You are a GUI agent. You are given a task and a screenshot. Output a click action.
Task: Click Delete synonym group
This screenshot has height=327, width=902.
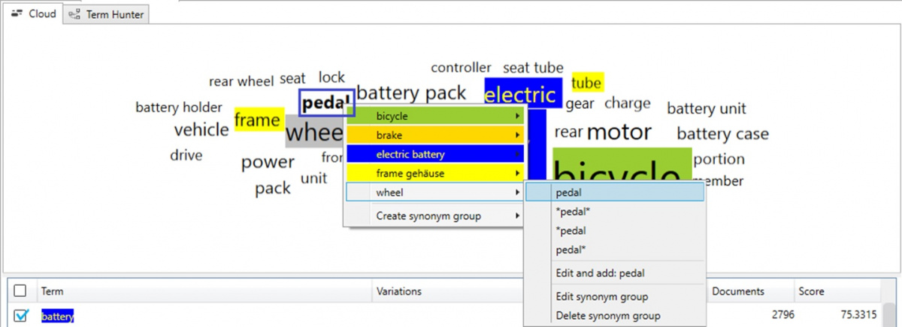pos(615,316)
